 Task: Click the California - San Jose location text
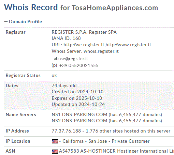pyautogui.click(x=85, y=141)
